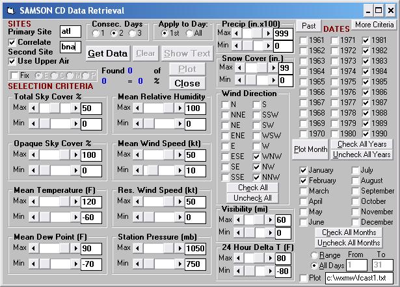Select 3 consecutive days radio option
This screenshot has width=400, height=287.
132,33
